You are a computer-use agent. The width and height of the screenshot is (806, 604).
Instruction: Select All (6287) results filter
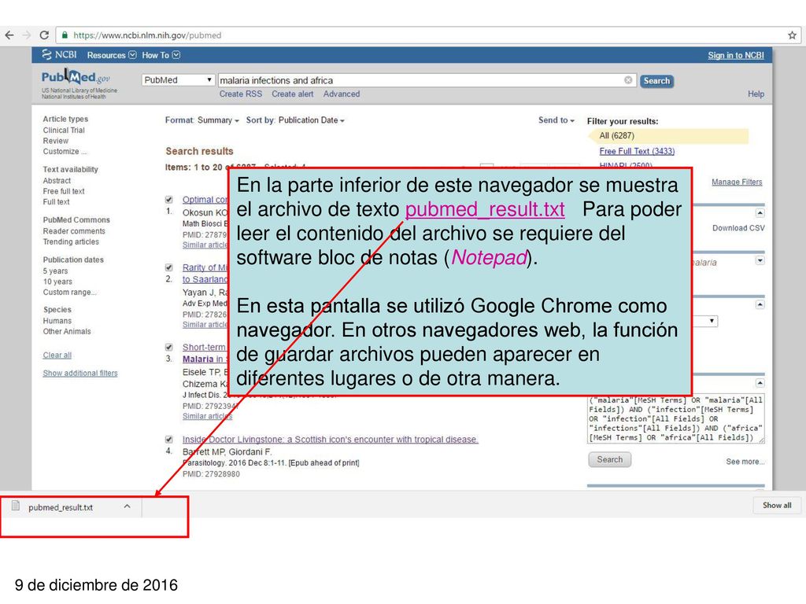point(668,135)
